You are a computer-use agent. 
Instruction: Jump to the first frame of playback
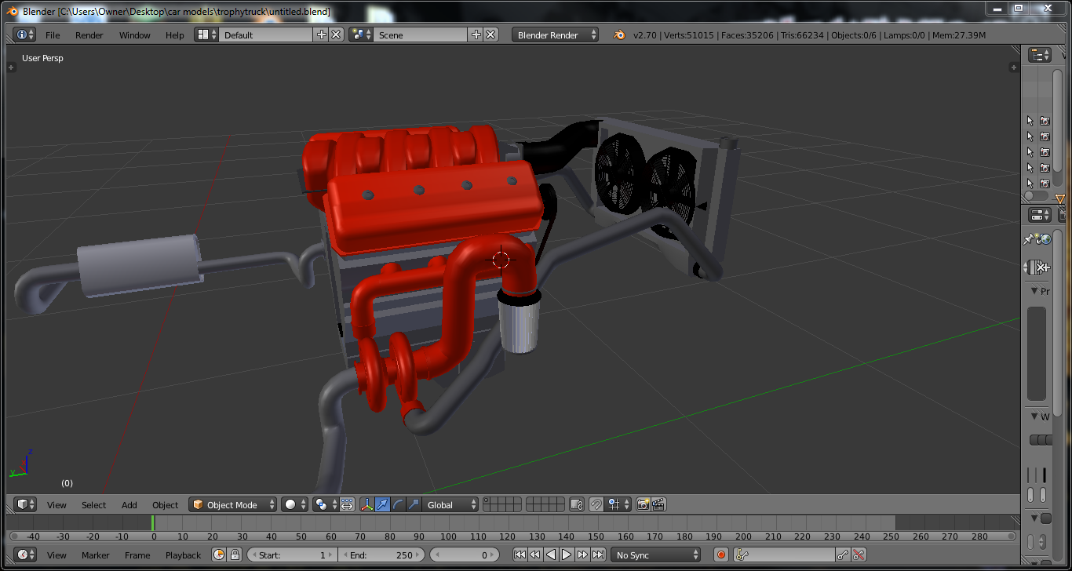[520, 555]
